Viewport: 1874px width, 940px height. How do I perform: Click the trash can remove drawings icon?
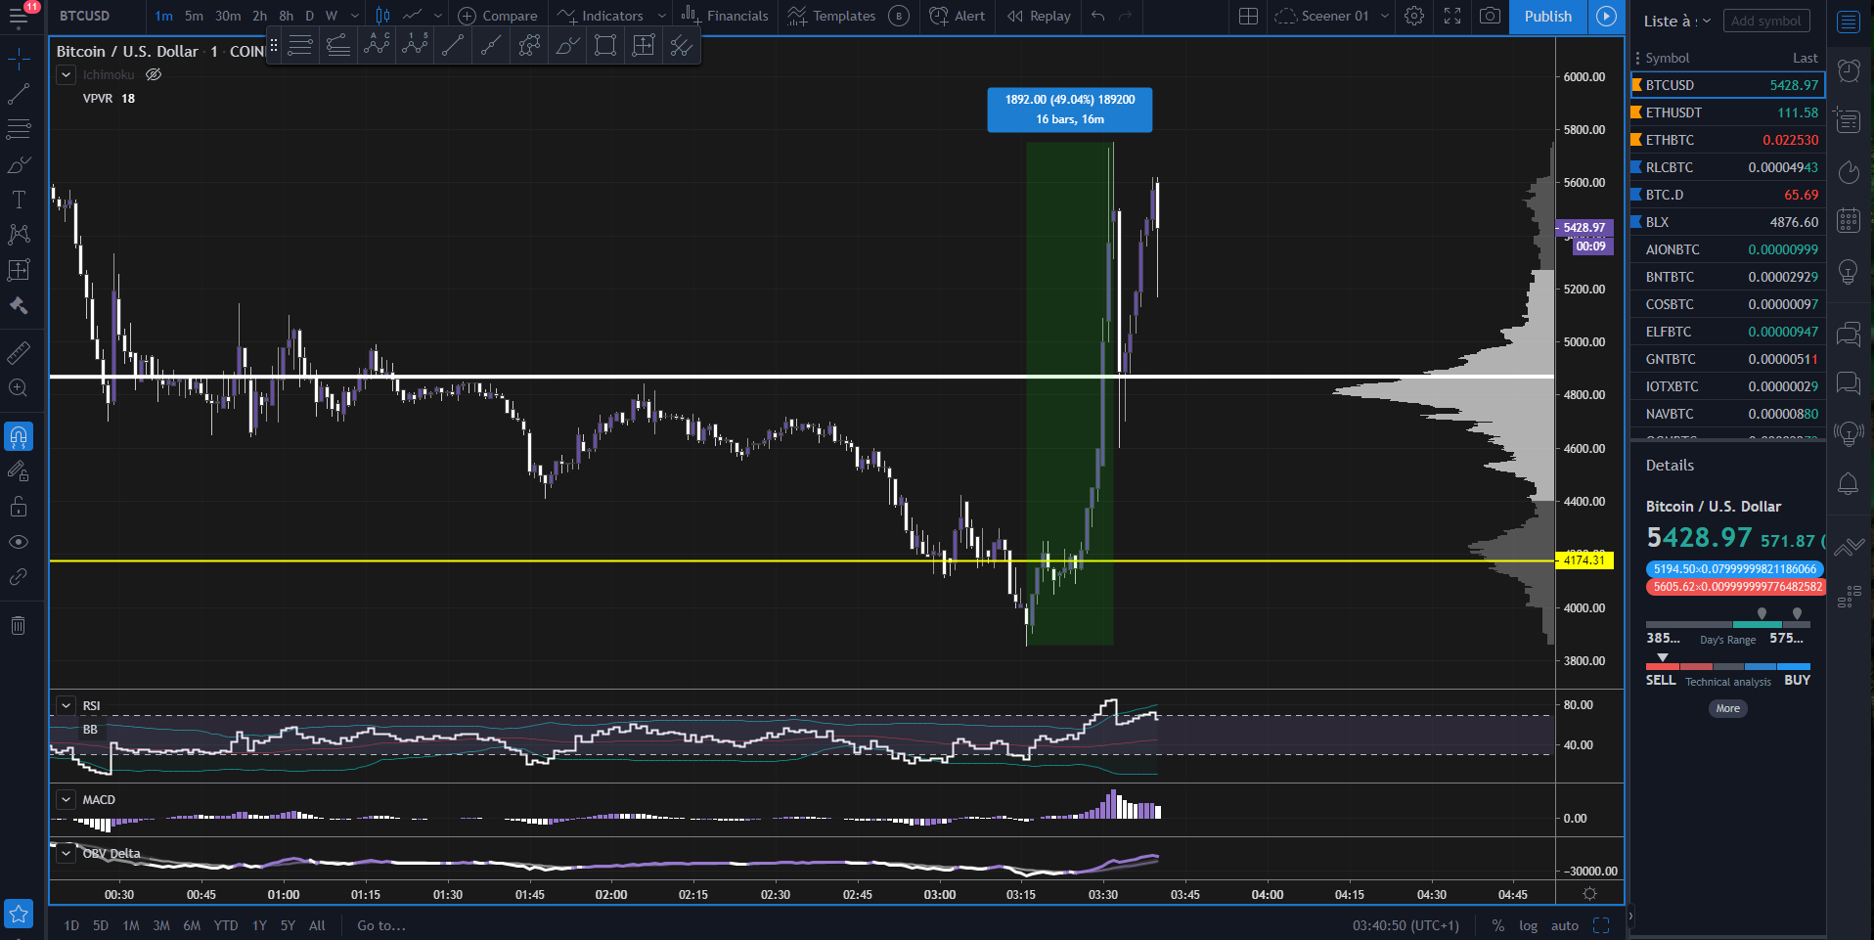pyautogui.click(x=19, y=626)
